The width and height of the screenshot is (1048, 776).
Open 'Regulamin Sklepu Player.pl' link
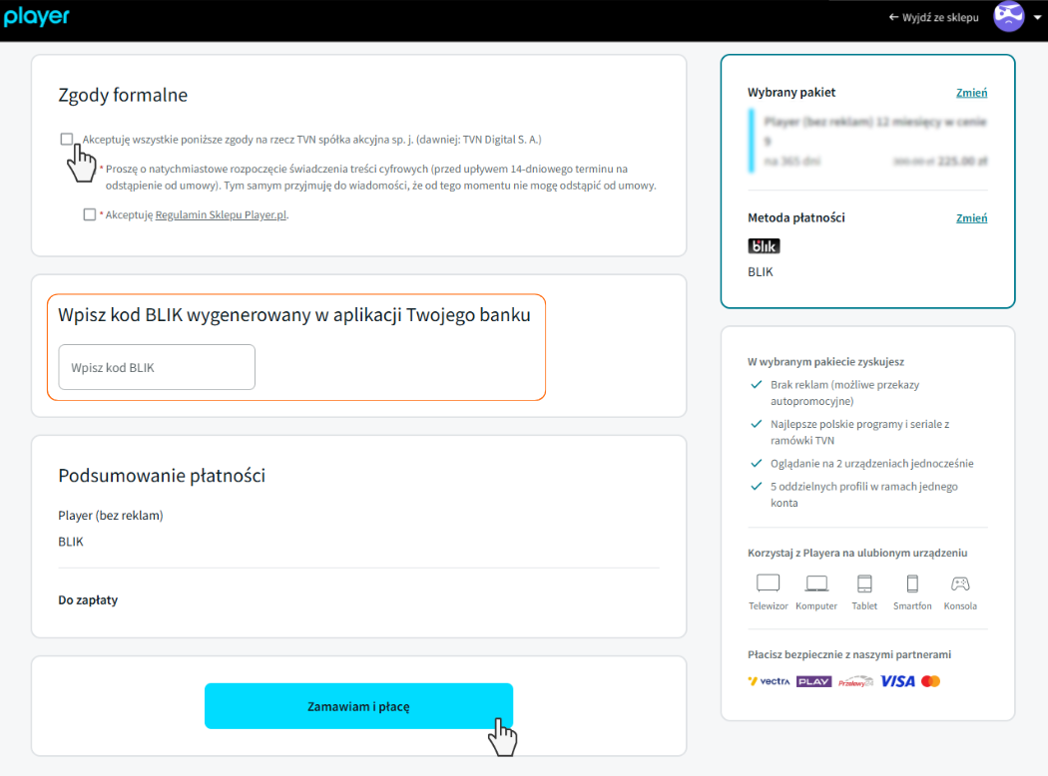pos(221,214)
